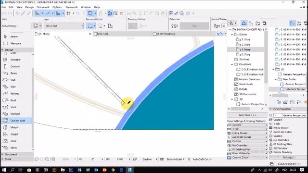Open File Explorer from the taskbar
Image resolution: width=308 pixels, height=173 pixels.
(63, 170)
